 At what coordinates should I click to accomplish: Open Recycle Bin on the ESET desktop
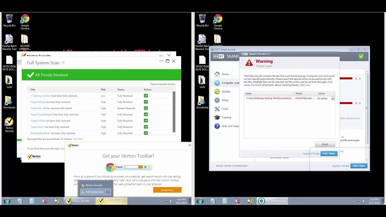pyautogui.click(x=202, y=20)
